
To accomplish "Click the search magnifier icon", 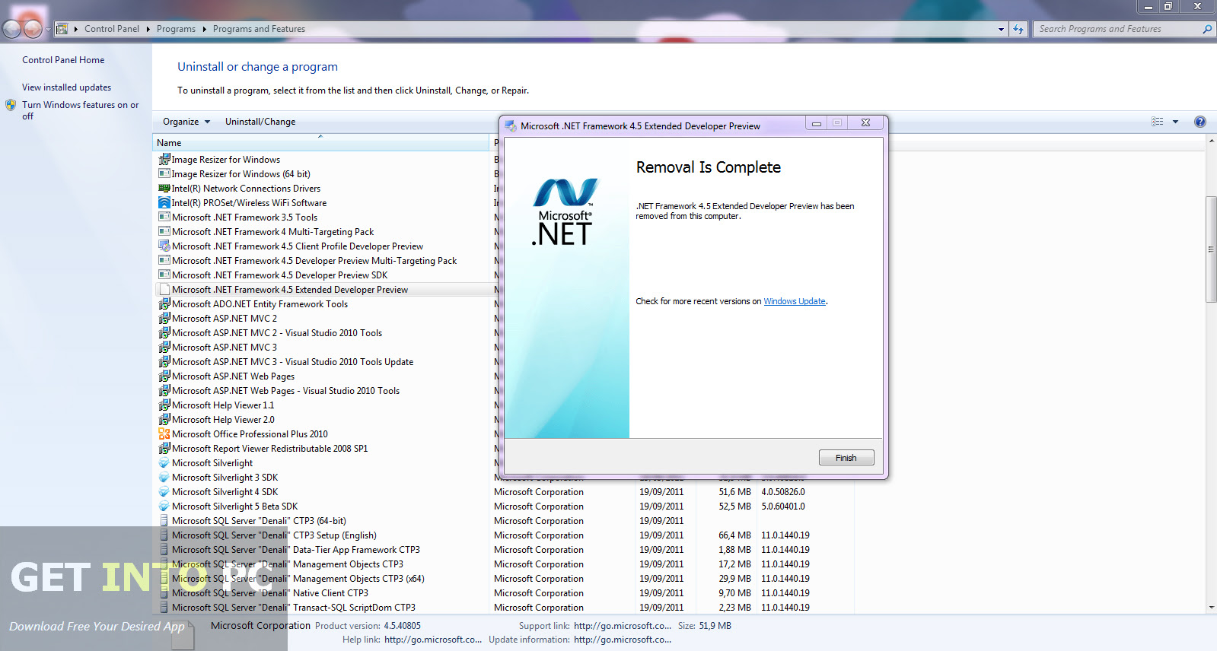I will click(x=1206, y=29).
